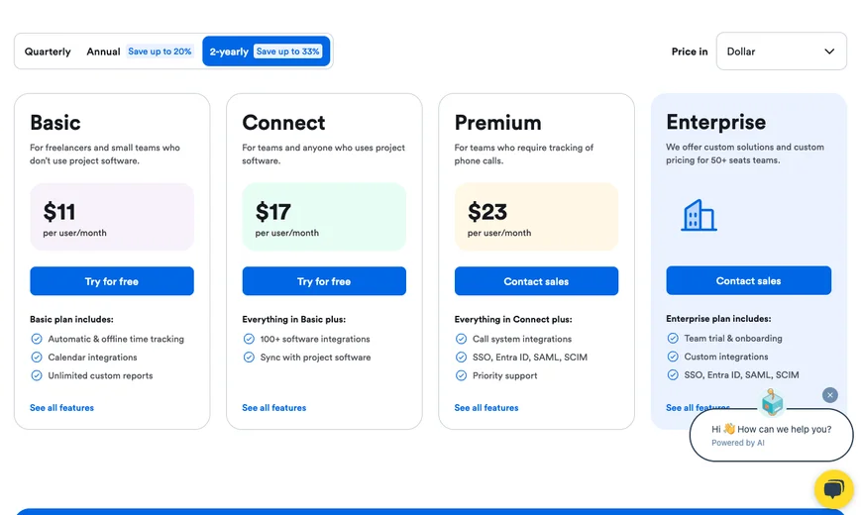Click checkmark icon beside Priority support
The image size is (861, 515).
462,375
